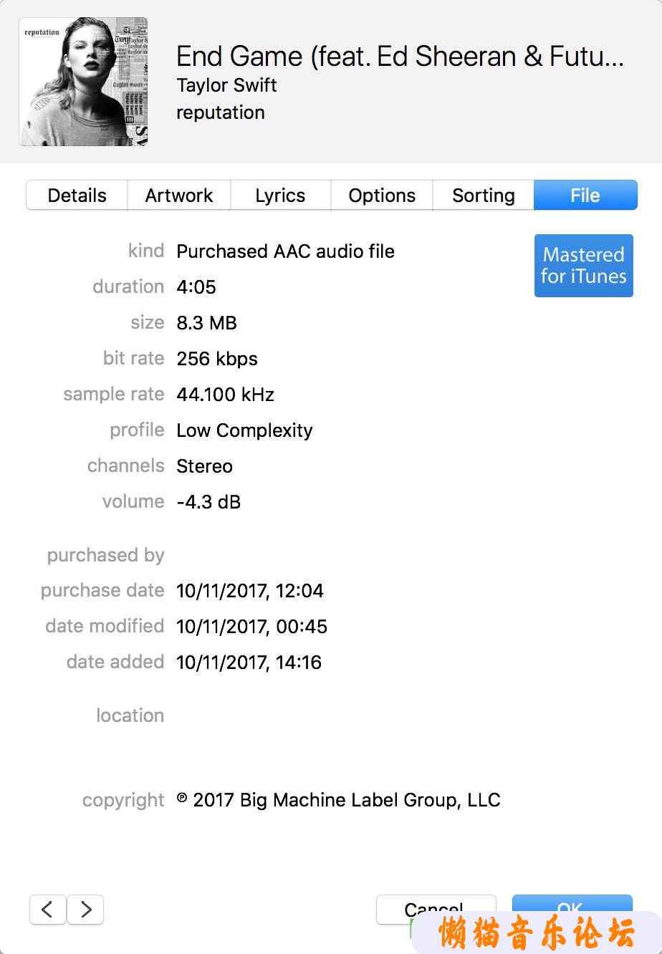
Task: Click the Taylor Swift artist name
Action: tap(226, 85)
